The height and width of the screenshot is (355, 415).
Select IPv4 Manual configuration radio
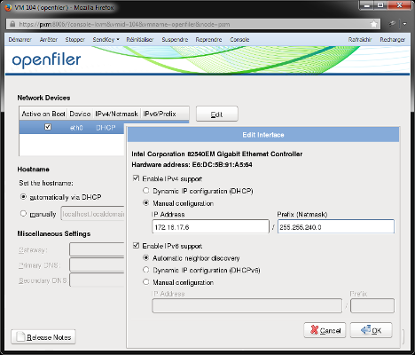pyautogui.click(x=145, y=203)
